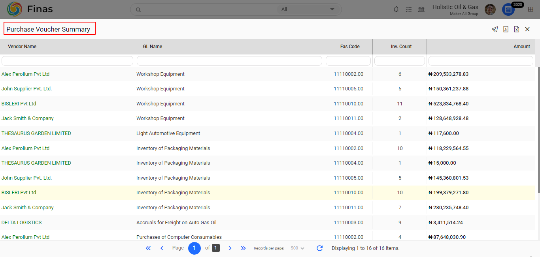Click the Fas Code filter box
The width and height of the screenshot is (540, 257).
pyautogui.click(x=348, y=61)
